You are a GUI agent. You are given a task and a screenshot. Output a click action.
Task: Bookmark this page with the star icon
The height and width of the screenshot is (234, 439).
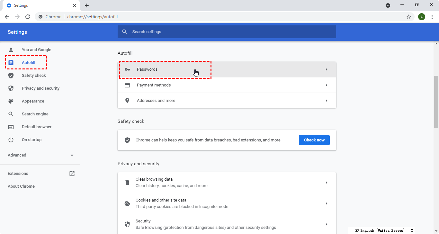tap(409, 17)
